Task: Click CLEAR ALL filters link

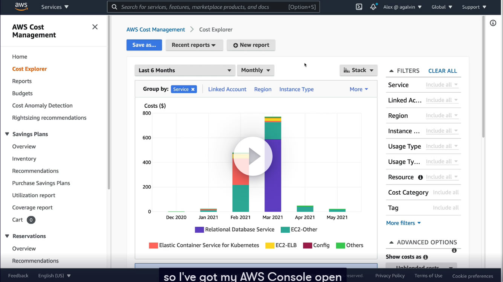Action: [x=442, y=71]
